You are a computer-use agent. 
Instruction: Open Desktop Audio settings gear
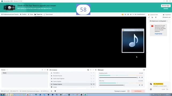point(142,77)
